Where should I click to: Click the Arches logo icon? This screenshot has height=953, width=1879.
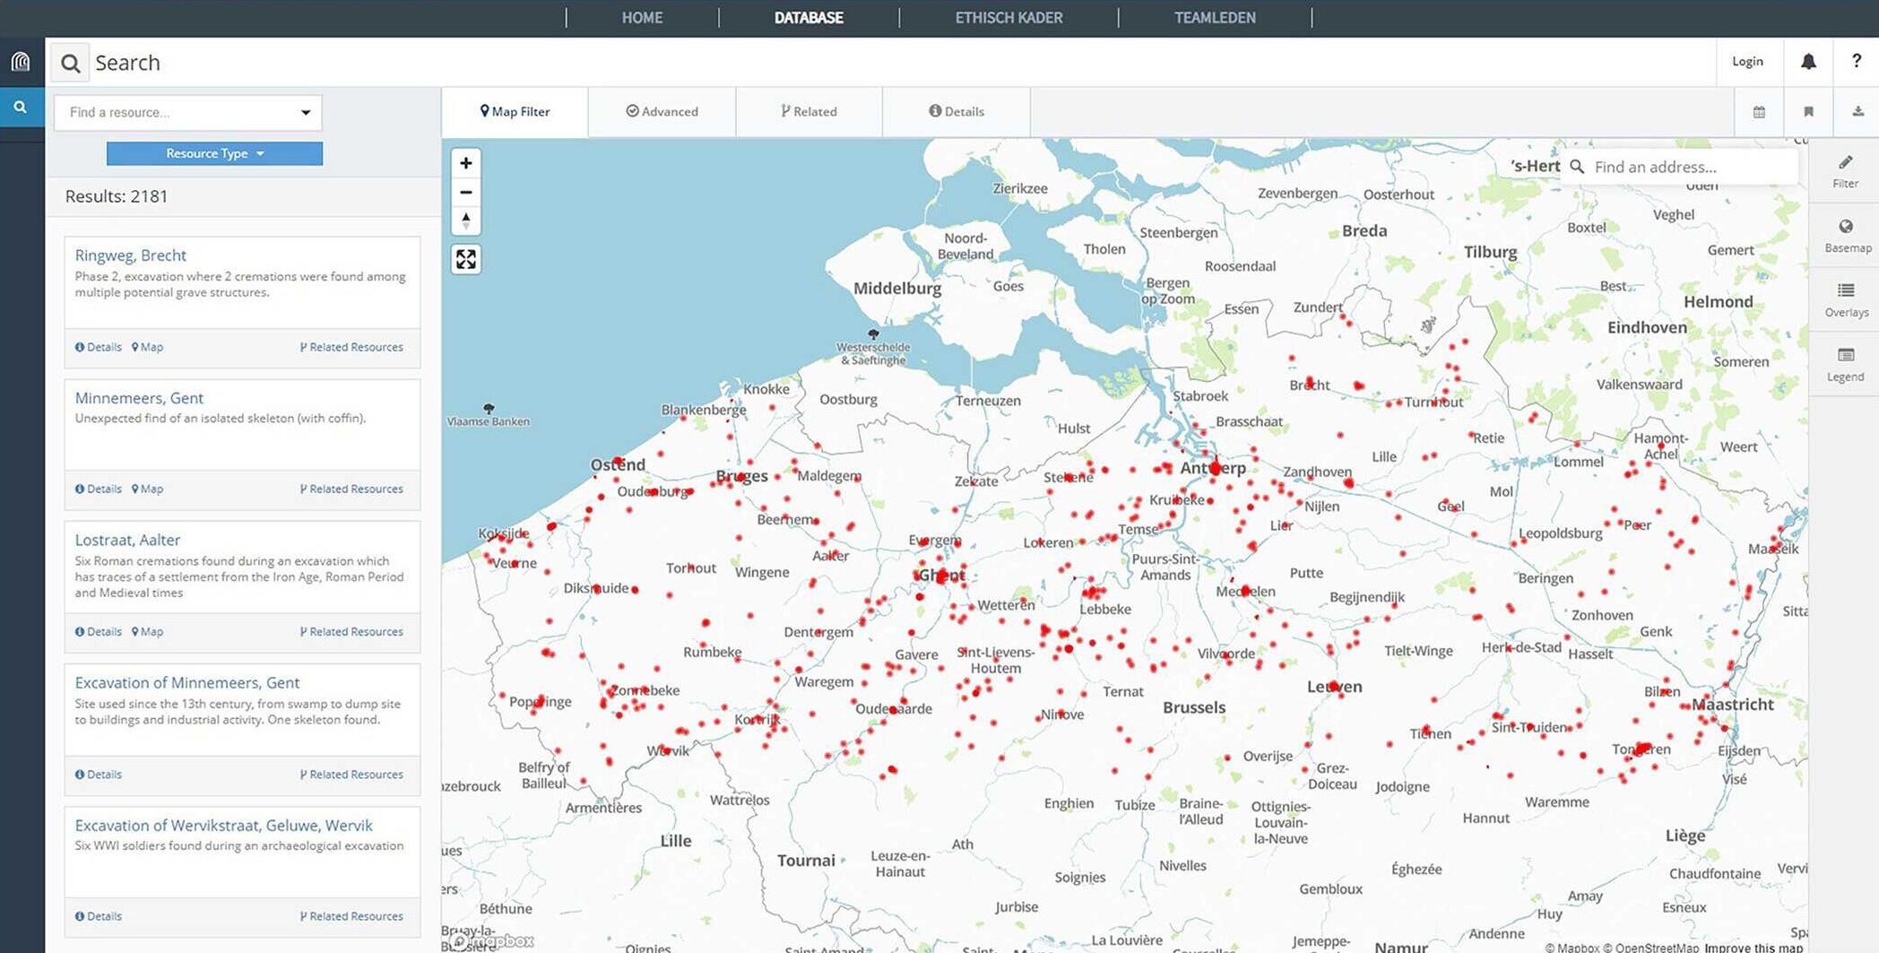21,61
